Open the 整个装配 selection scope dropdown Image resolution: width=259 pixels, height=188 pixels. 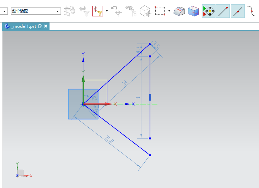coord(36,11)
